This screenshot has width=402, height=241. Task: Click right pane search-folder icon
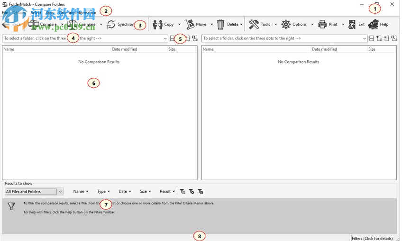point(394,38)
